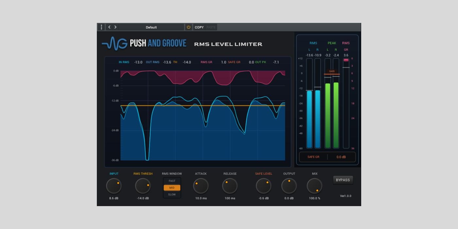Toggle the plugin power button
Image resolution: width=458 pixels, height=229 pixels.
pos(188,27)
